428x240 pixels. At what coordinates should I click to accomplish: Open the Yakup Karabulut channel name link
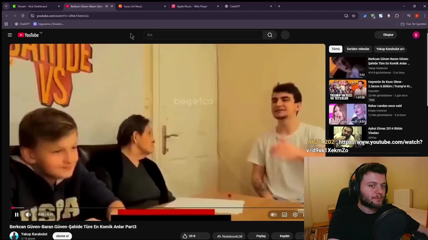34,234
